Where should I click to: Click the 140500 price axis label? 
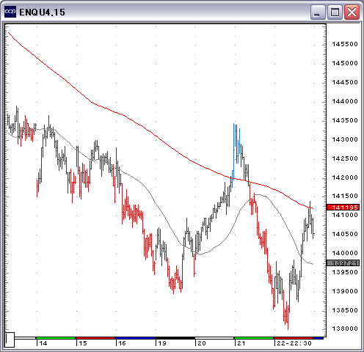[345, 234]
